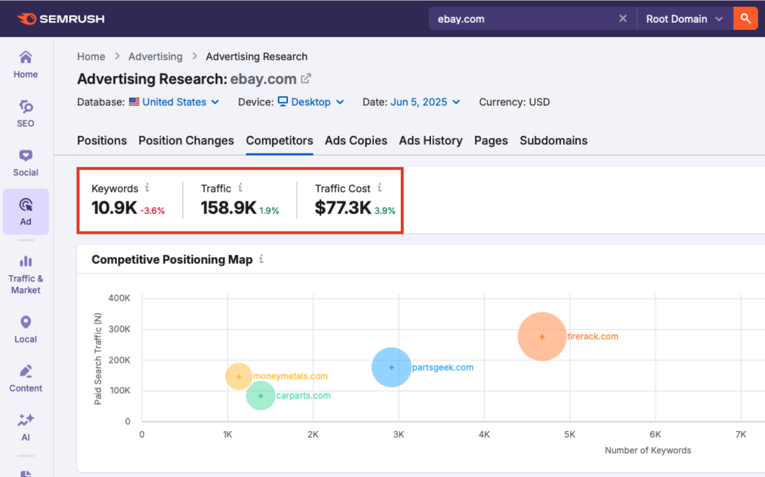This screenshot has width=765, height=477.
Task: Open Traffic & Market analytics
Action: [25, 273]
